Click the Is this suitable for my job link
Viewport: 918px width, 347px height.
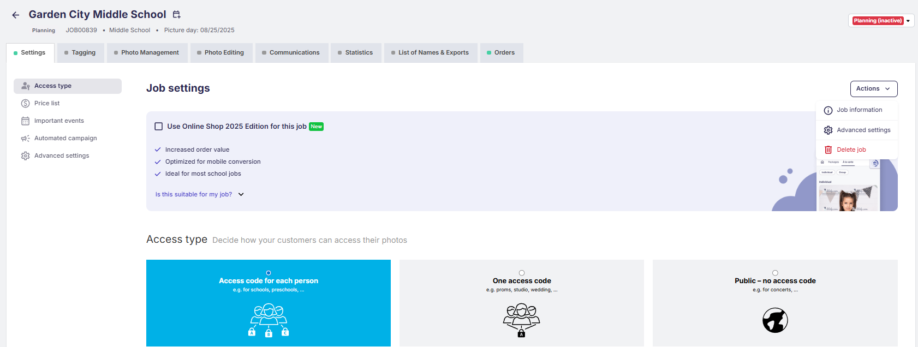(194, 194)
